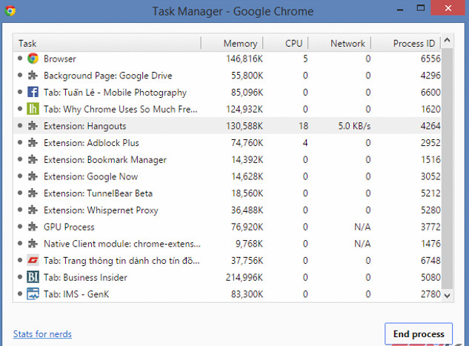Sort by the Network column header
The height and width of the screenshot is (346, 469).
click(x=339, y=44)
